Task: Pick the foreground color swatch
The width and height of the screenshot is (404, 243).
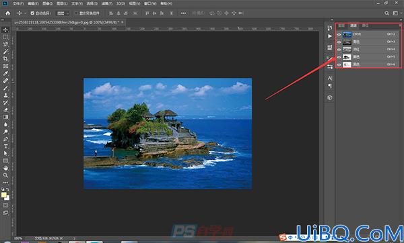Action: pyautogui.click(x=3, y=195)
